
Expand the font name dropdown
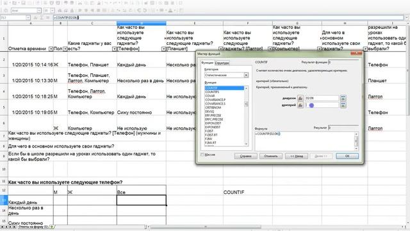(x=39, y=10)
